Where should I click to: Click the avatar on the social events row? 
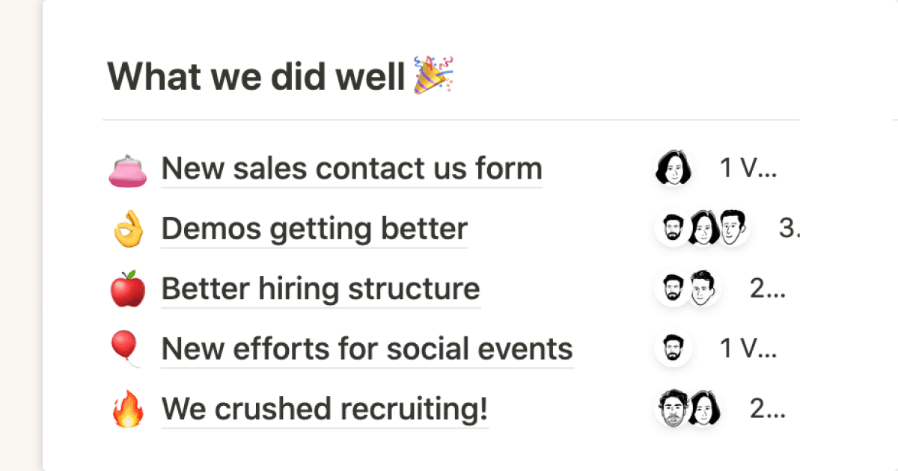click(673, 348)
